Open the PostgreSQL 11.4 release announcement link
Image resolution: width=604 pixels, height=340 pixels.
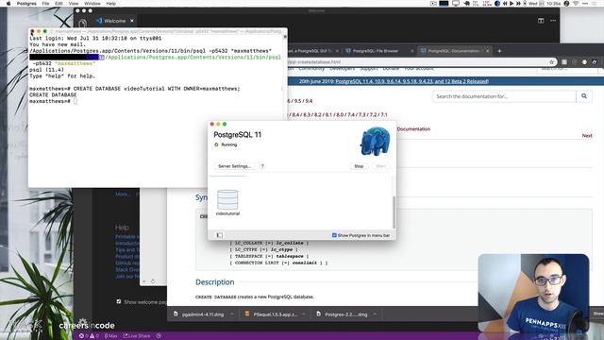pyautogui.click(x=411, y=81)
